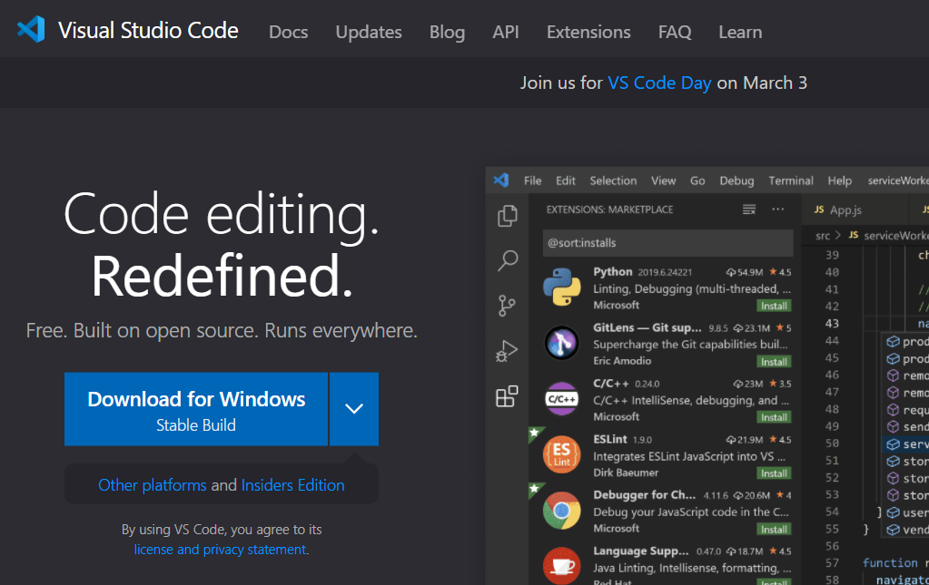Viewport: 929px width, 585px height.
Task: Click the Eric Amodio publisher name
Action: point(622,361)
